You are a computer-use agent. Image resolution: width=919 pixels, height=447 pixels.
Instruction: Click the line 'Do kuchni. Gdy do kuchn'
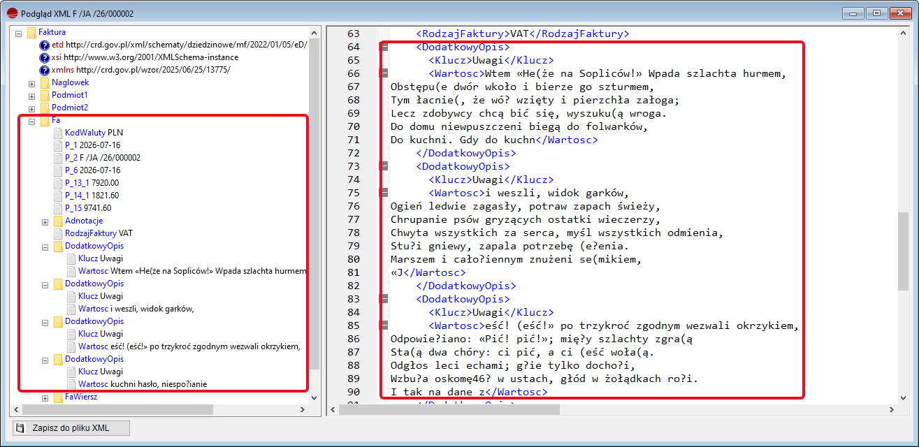(494, 140)
